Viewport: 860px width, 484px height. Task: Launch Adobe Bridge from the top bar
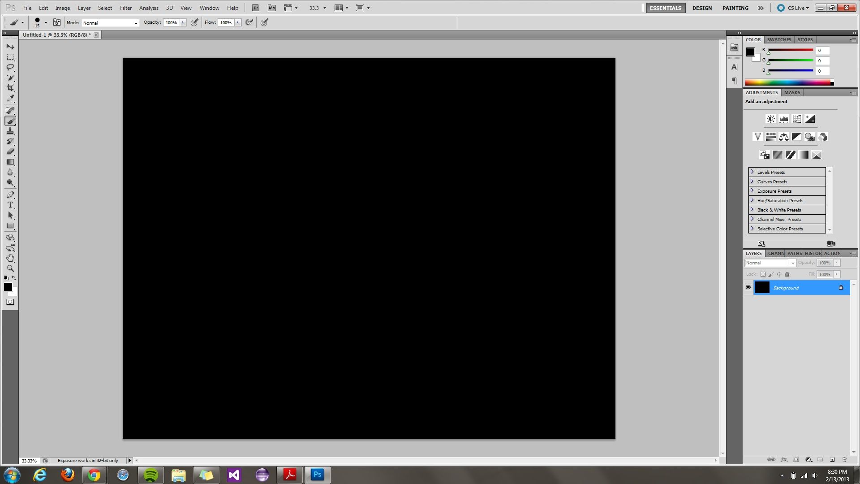pos(255,8)
